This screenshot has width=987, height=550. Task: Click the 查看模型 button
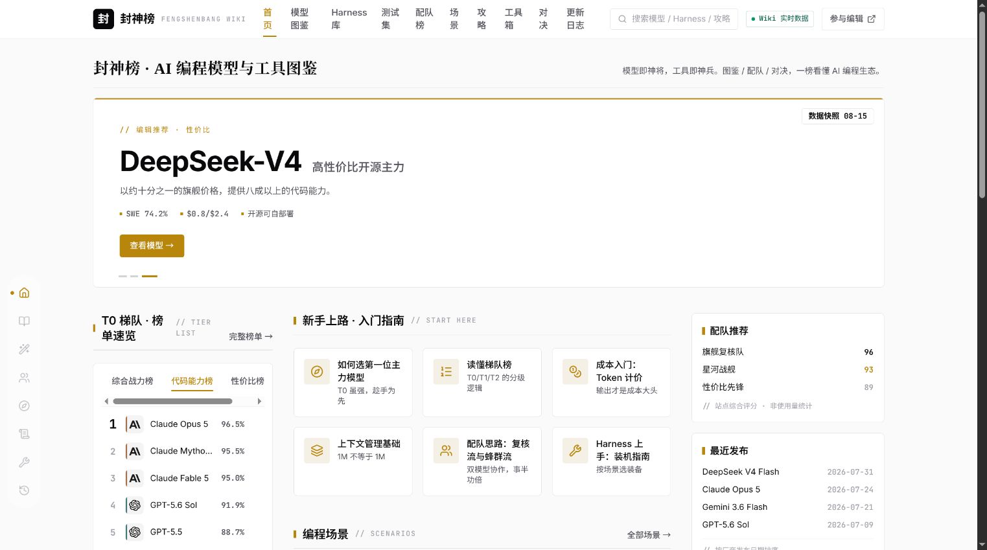pyautogui.click(x=152, y=246)
